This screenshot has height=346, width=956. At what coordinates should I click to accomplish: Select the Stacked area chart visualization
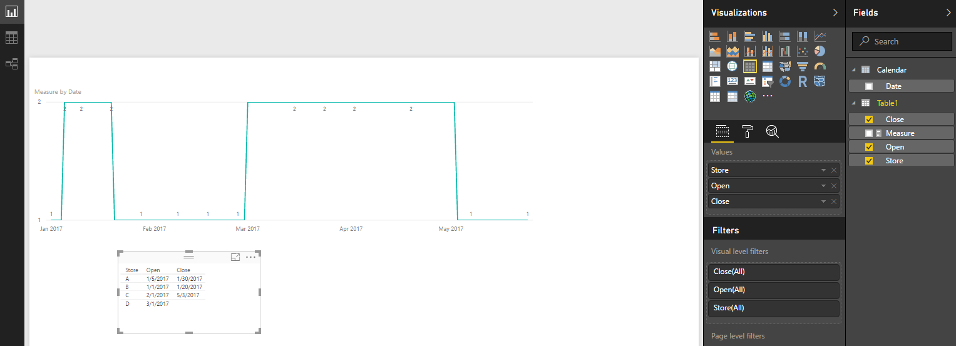pyautogui.click(x=732, y=51)
